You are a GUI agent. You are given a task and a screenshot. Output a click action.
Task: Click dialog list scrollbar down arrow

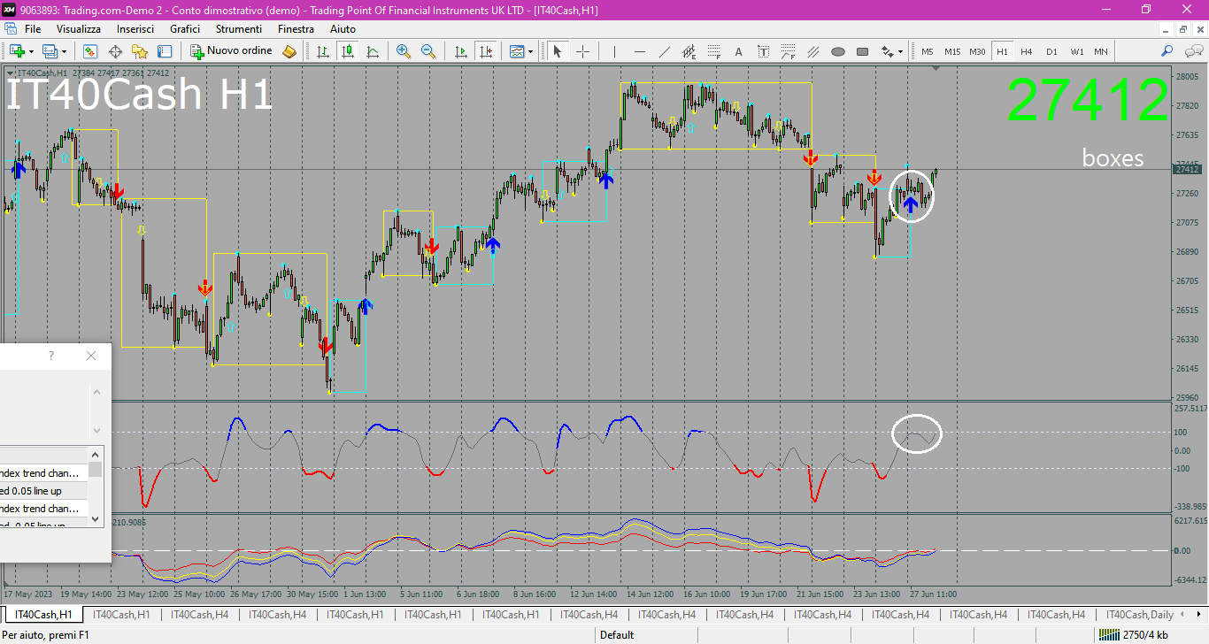click(96, 520)
